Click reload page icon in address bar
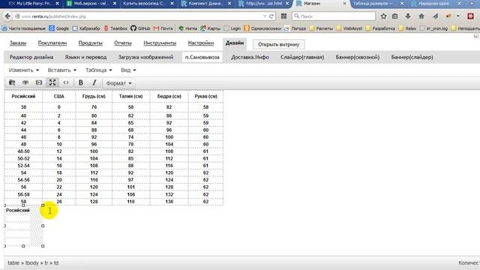This screenshot has width=480, height=270. 271,16
